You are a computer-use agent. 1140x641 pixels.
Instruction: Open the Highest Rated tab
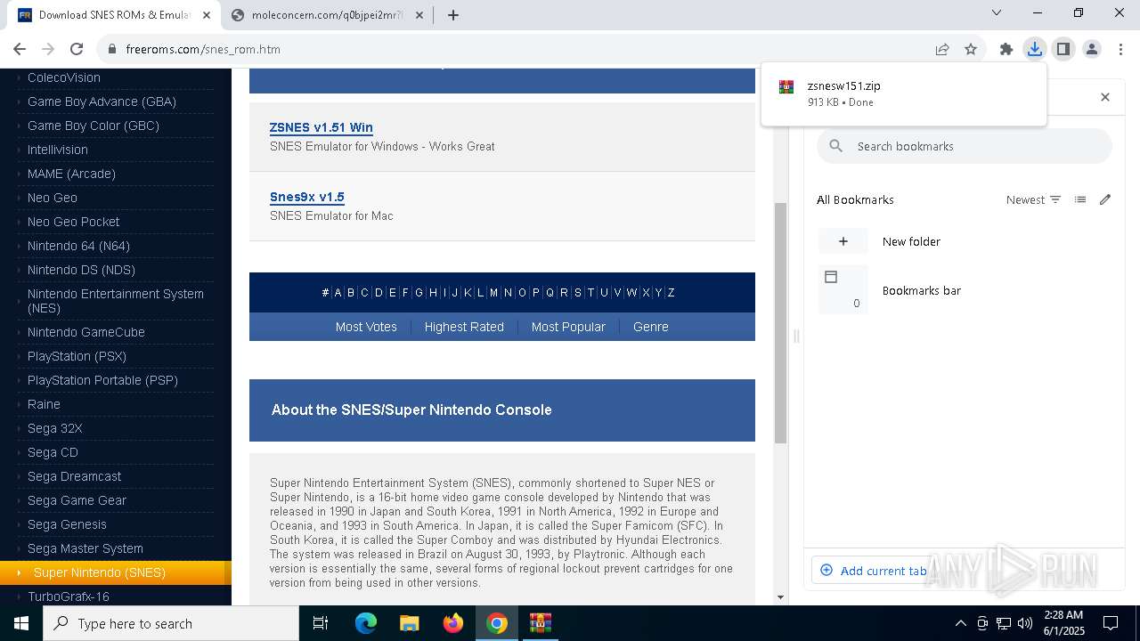tap(464, 327)
